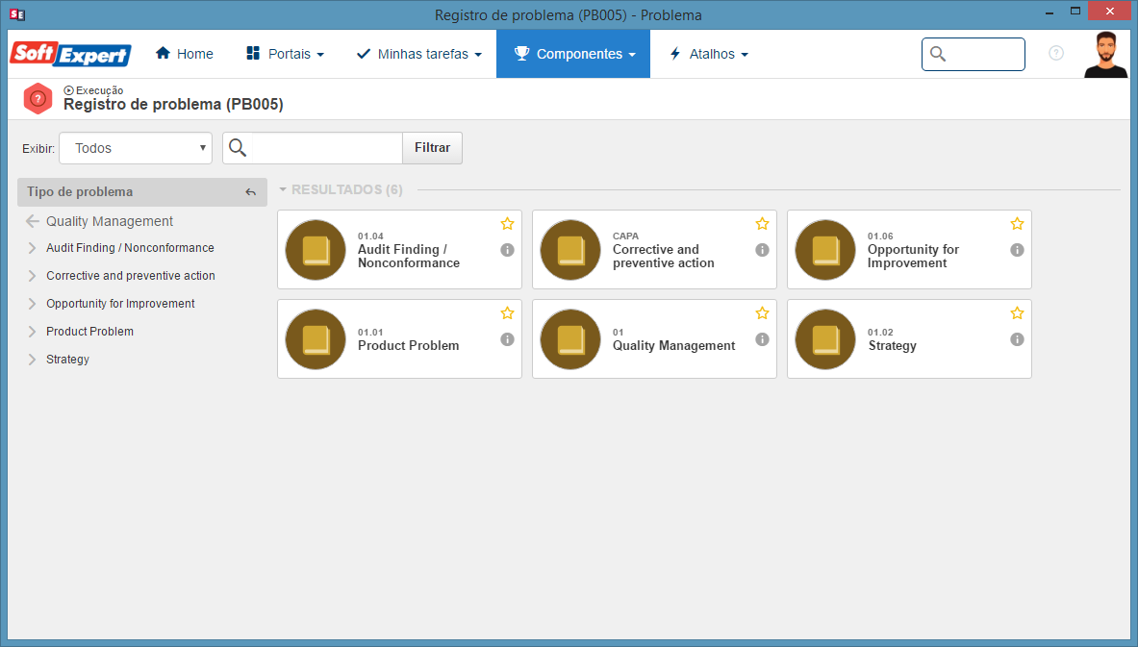Click the magnifier icon in filter field
This screenshot has width=1138, height=647.
pyautogui.click(x=238, y=148)
